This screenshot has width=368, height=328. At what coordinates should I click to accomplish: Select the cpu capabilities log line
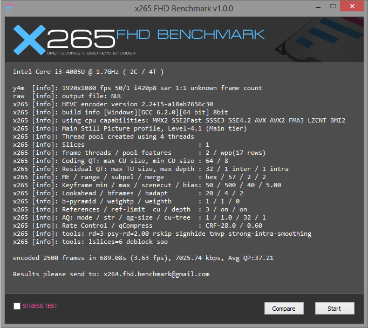pyautogui.click(x=179, y=120)
